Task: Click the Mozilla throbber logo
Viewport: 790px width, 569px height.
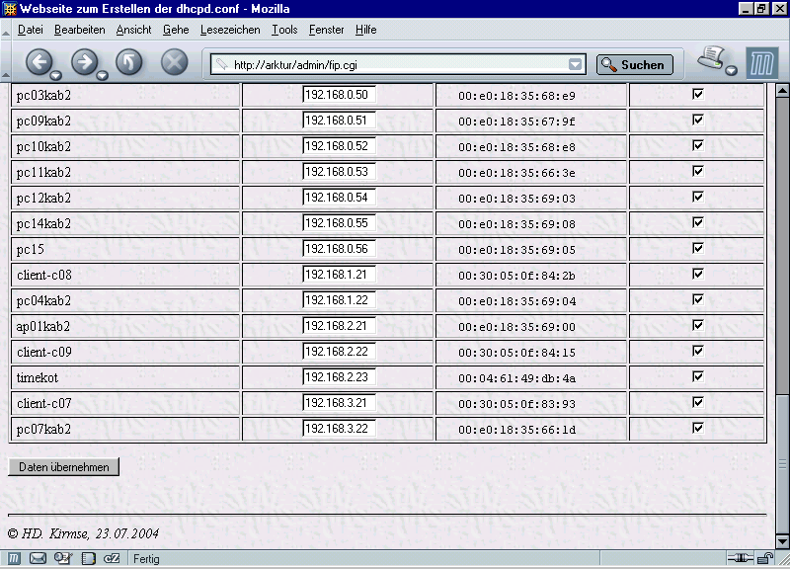Action: (761, 63)
